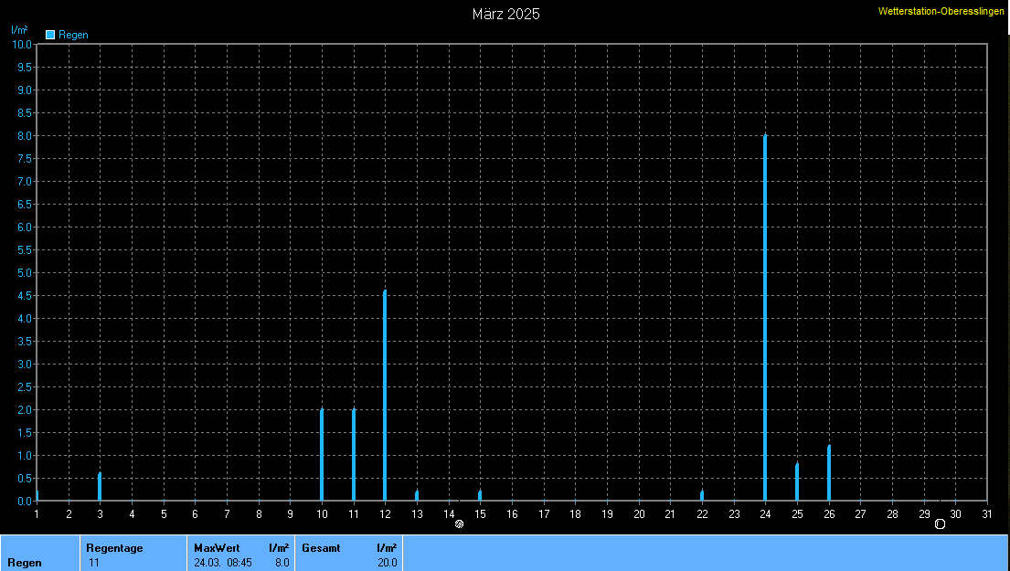Viewport: 1010px width, 571px height.
Task: Click the moon phase icon below day 14
Action: [x=459, y=523]
